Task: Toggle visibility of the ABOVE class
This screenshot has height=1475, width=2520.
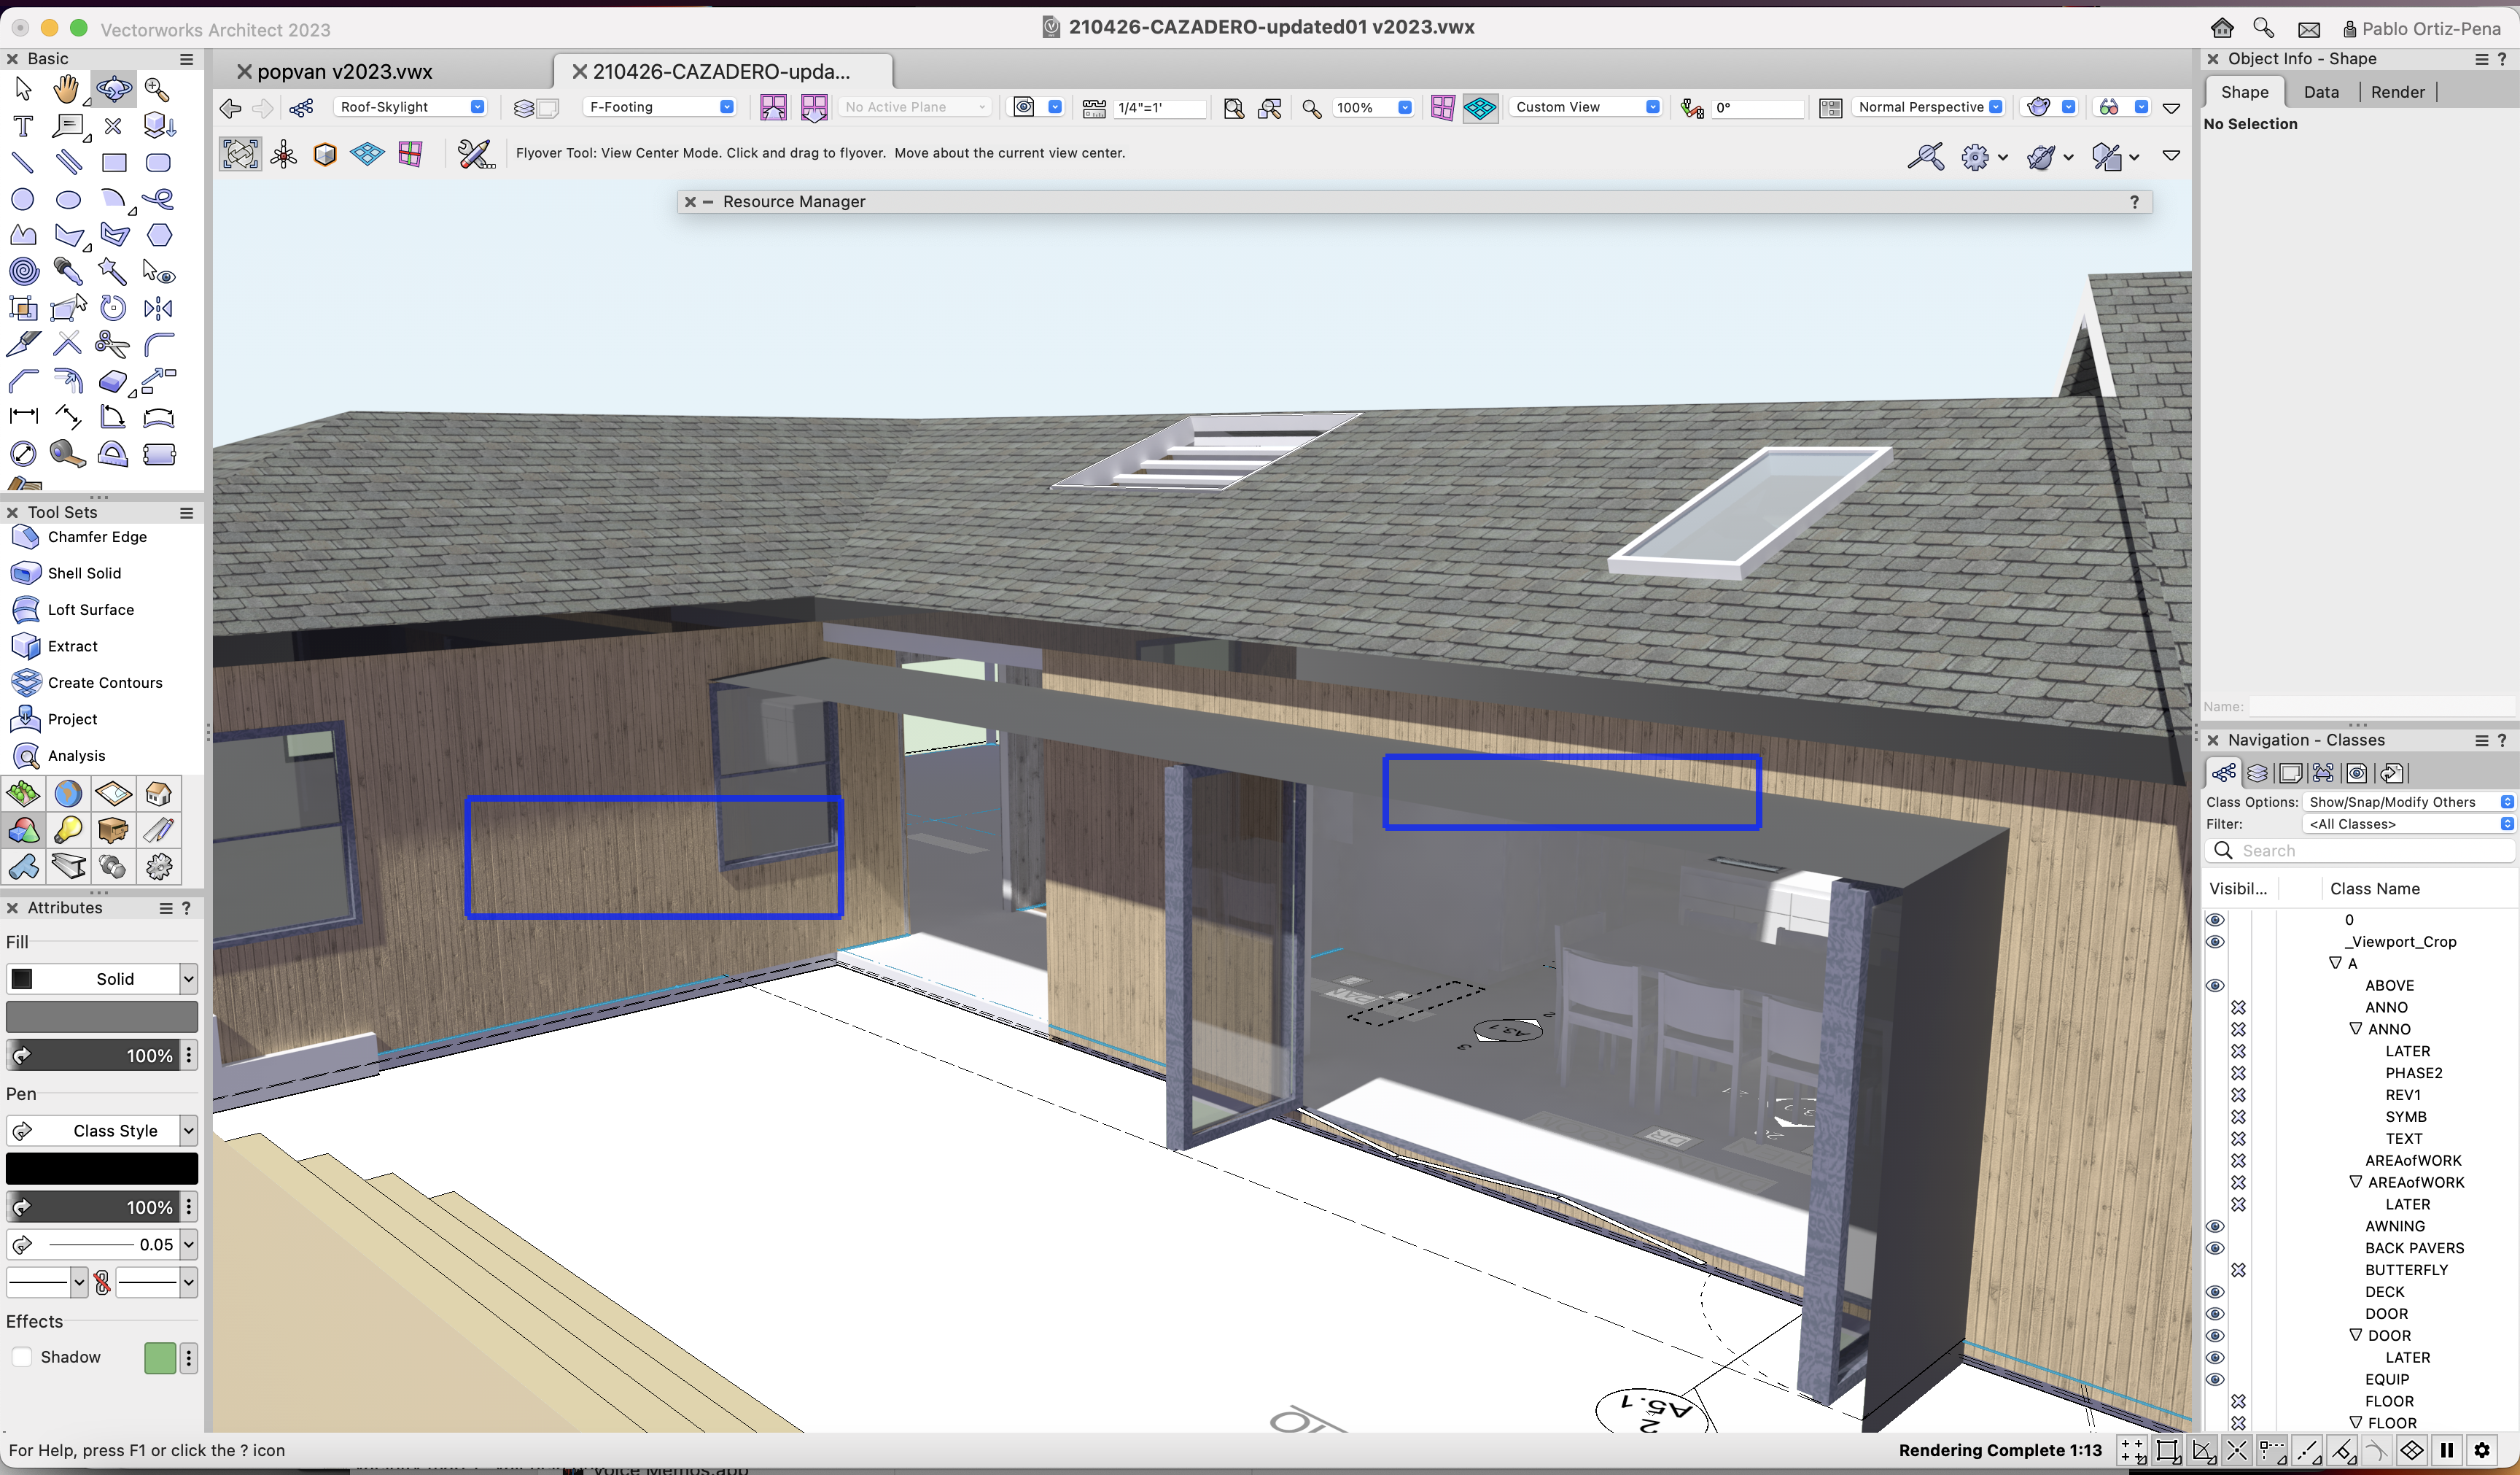Action: click(x=2215, y=986)
